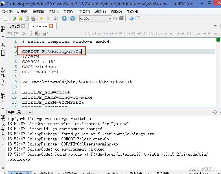
Task: Open the 5: Go Package 浏览 side panel
Action: 3,130
